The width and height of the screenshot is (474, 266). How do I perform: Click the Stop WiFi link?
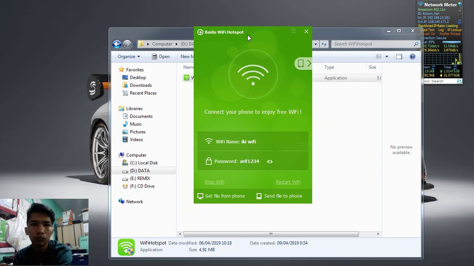pyautogui.click(x=214, y=182)
